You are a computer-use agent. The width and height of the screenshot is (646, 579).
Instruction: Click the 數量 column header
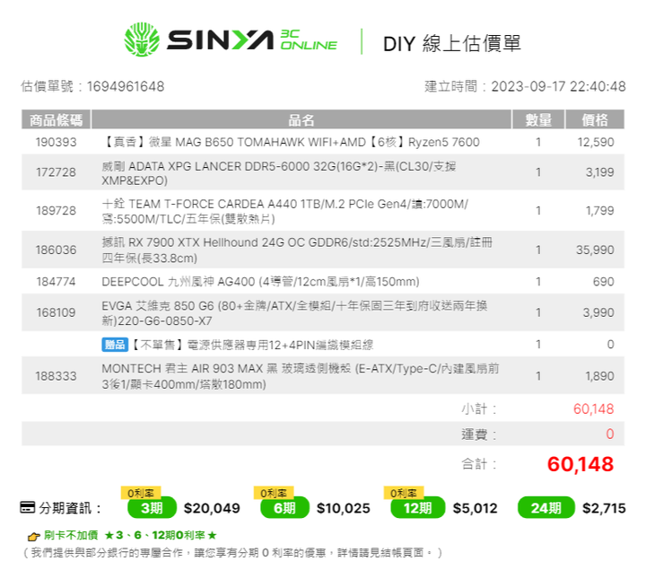coord(538,120)
